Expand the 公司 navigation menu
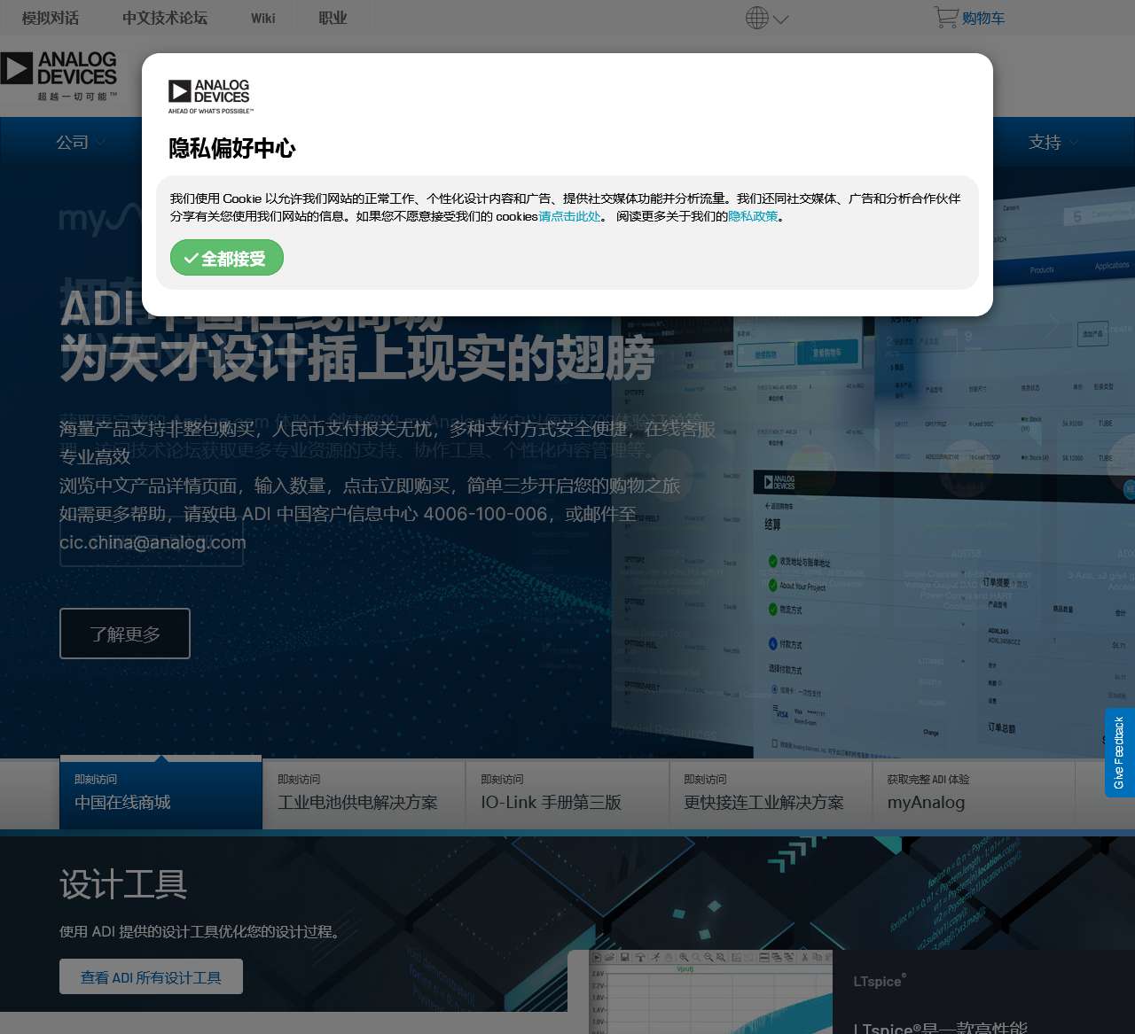The height and width of the screenshot is (1034, 1135). 81,142
